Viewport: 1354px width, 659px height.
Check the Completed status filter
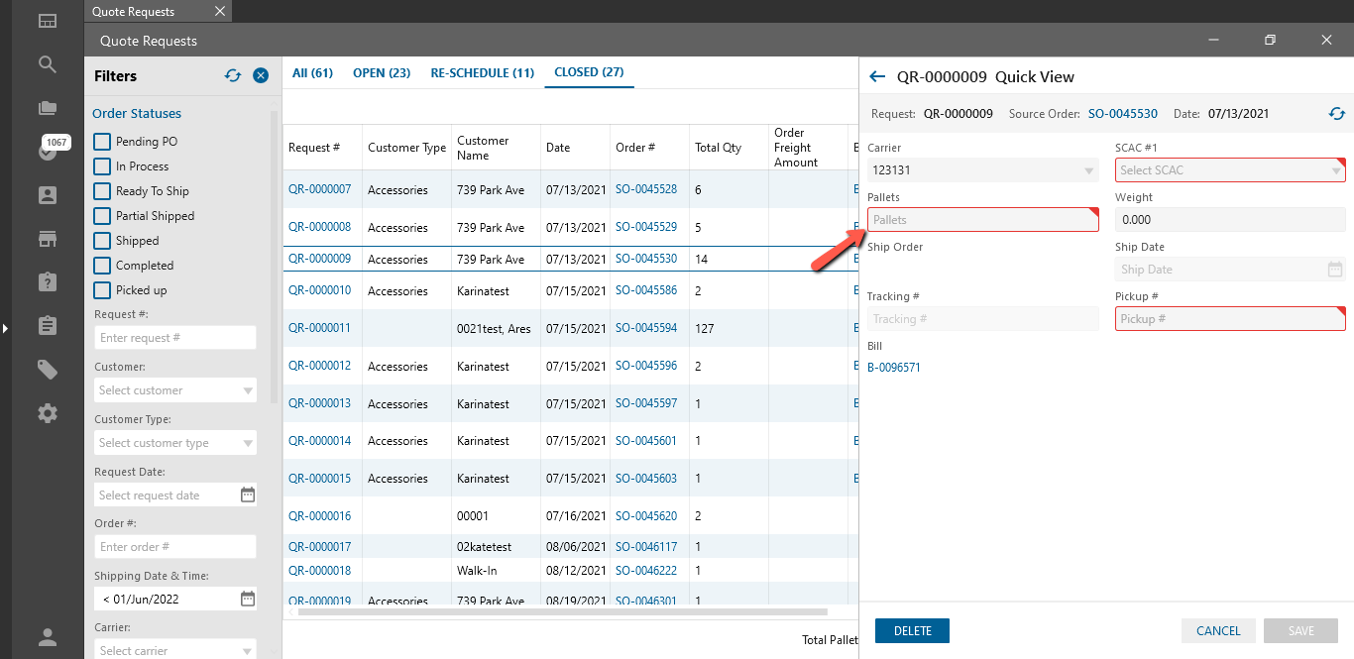coord(102,266)
